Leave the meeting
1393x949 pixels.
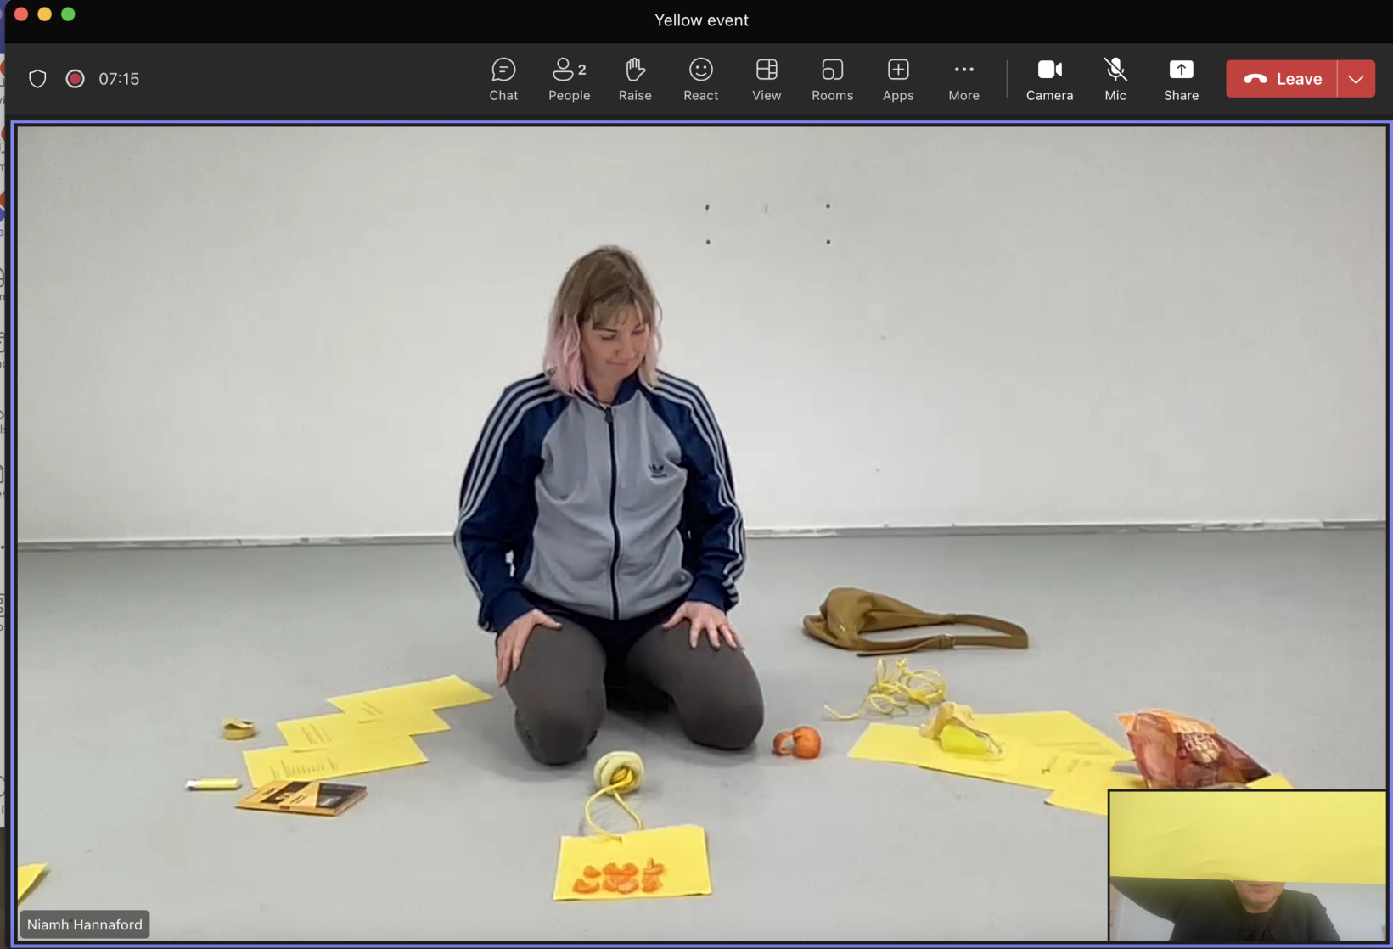tap(1281, 79)
